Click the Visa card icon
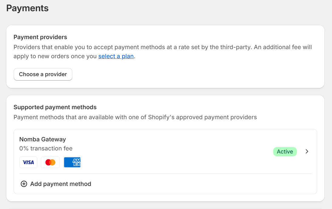 tap(28, 162)
